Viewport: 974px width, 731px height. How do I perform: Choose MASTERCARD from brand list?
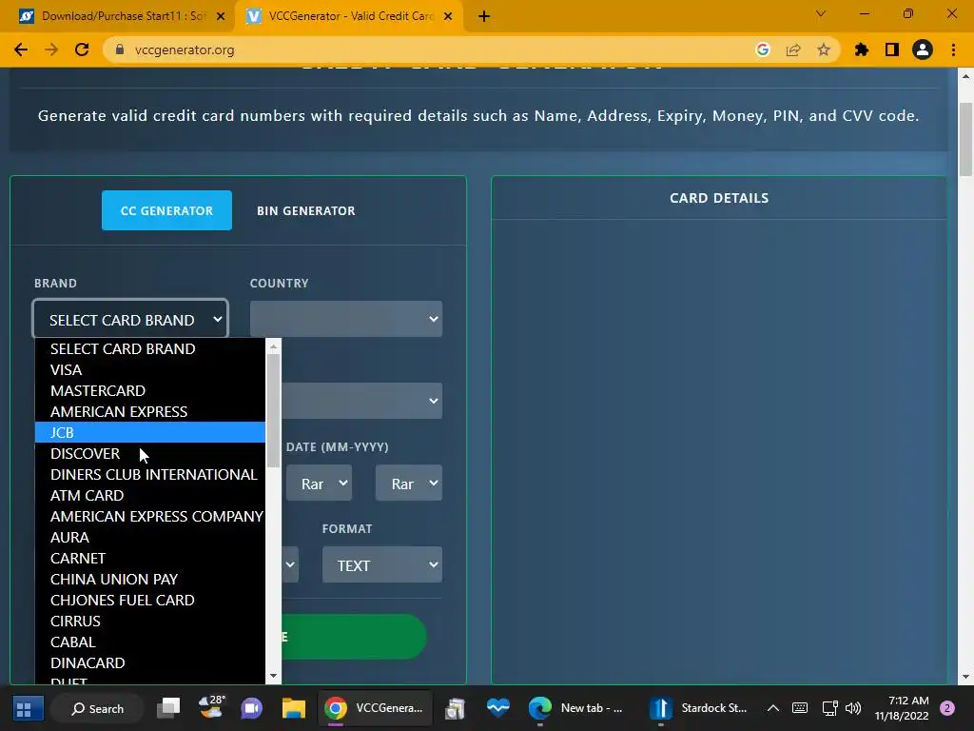[x=149, y=391]
